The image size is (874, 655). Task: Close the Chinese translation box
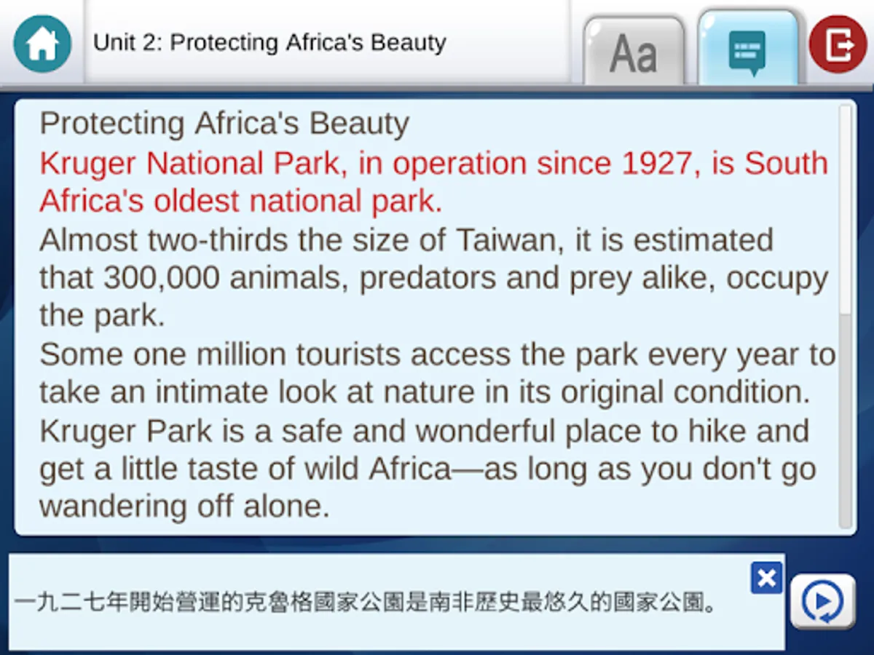pos(767,578)
